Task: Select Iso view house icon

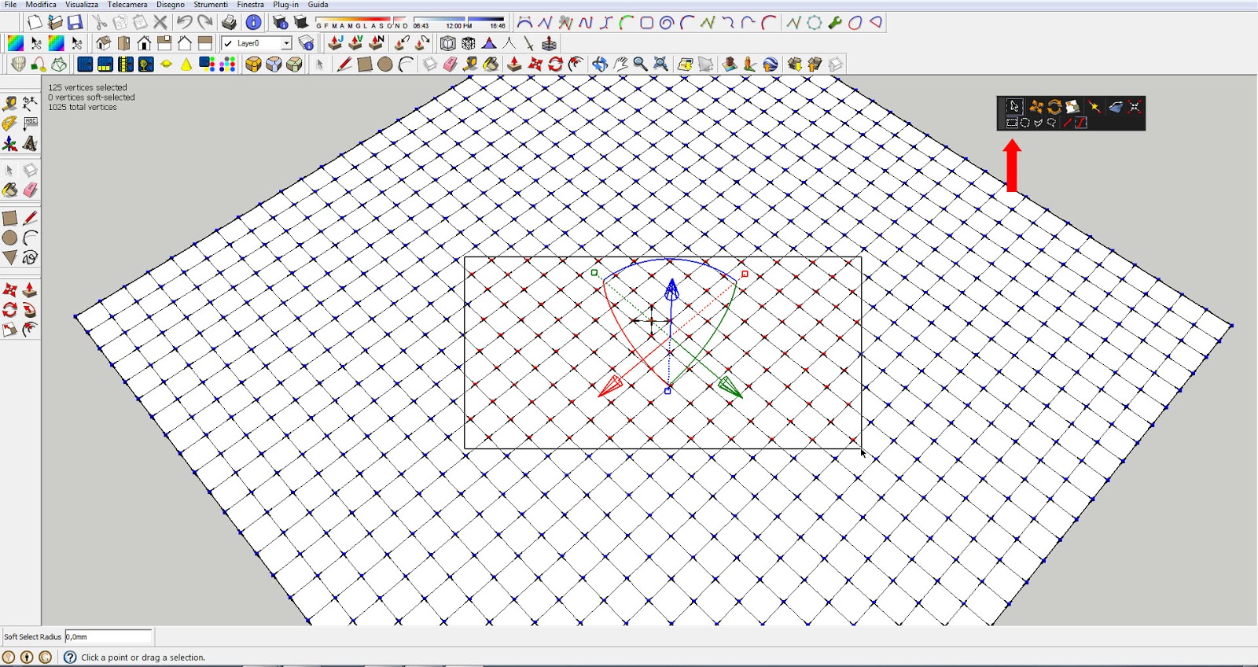Action: [x=103, y=43]
